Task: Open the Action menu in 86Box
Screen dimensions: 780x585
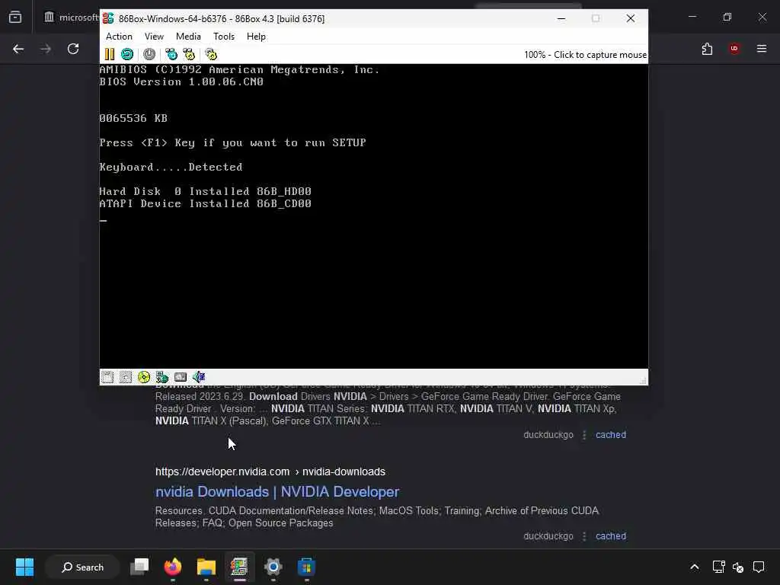Action: (119, 37)
